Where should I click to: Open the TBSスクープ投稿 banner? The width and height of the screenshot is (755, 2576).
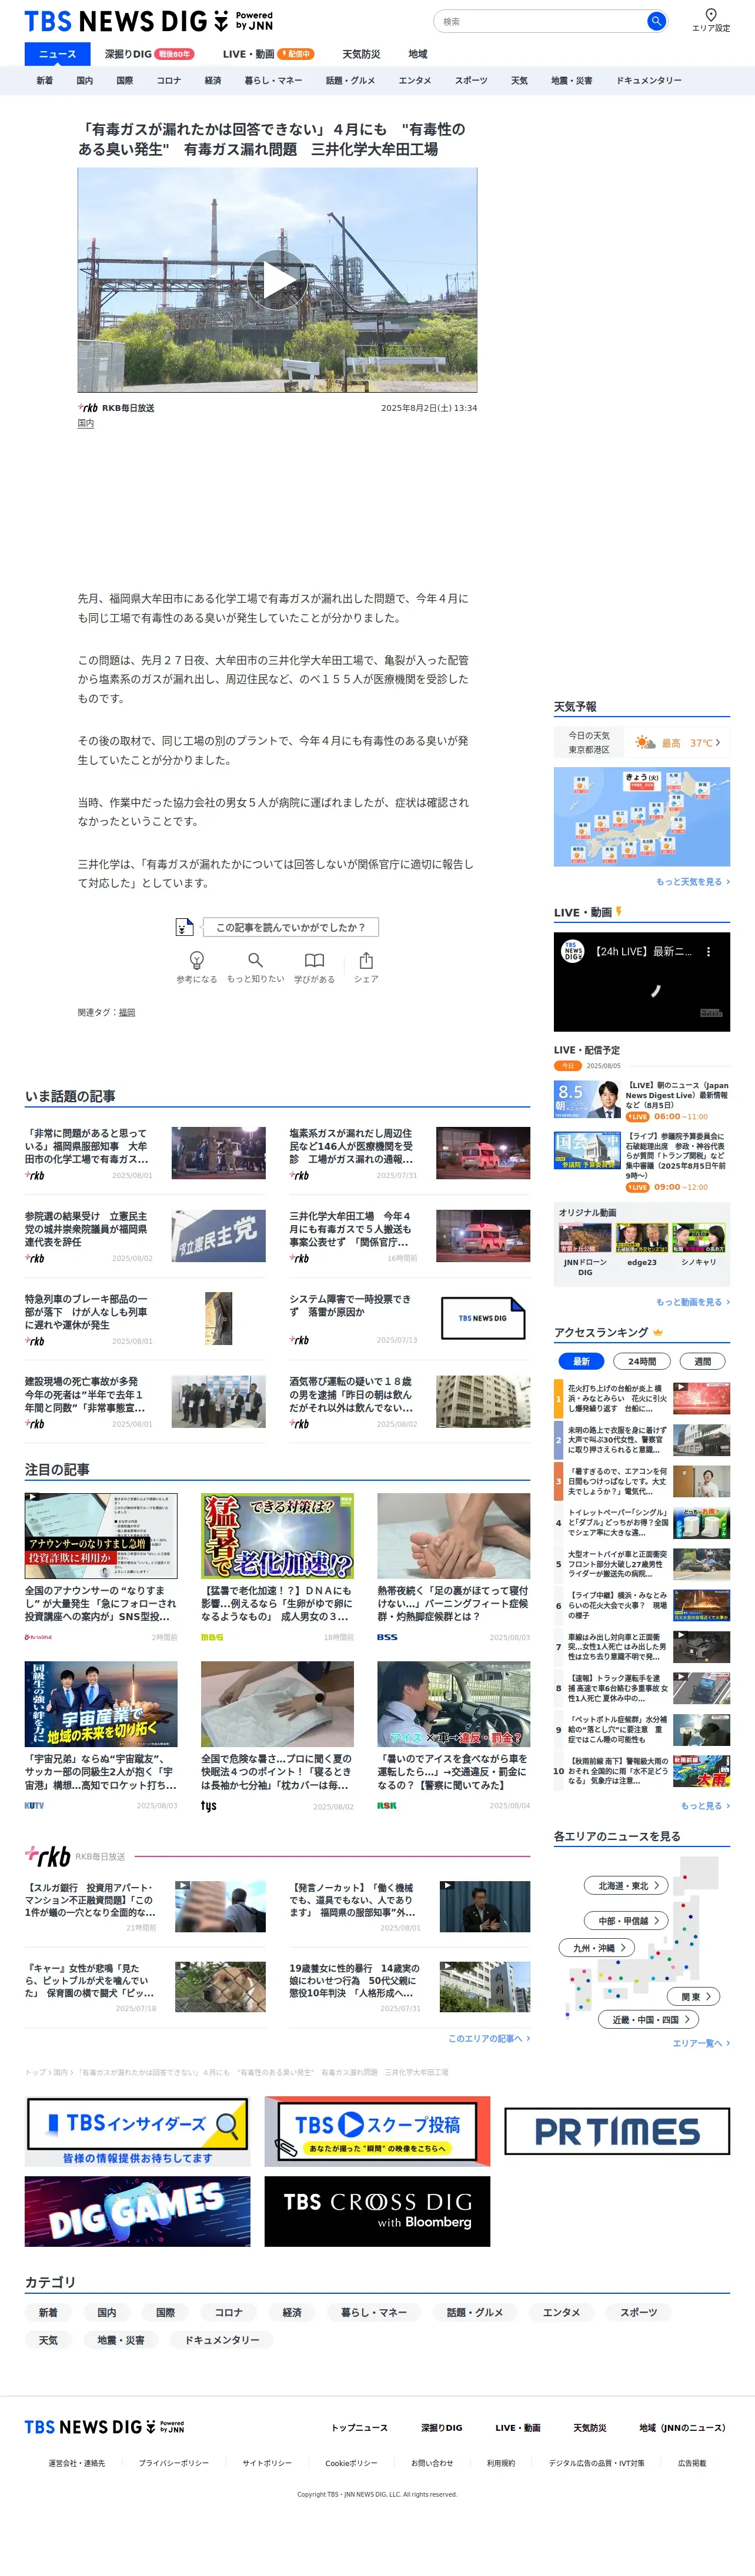coord(377,2131)
